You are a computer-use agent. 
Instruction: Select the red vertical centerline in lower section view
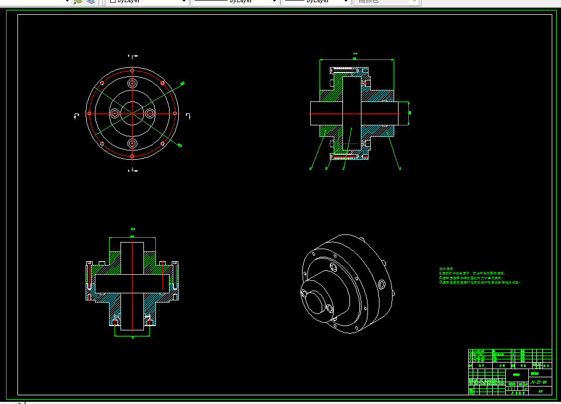[x=132, y=286]
